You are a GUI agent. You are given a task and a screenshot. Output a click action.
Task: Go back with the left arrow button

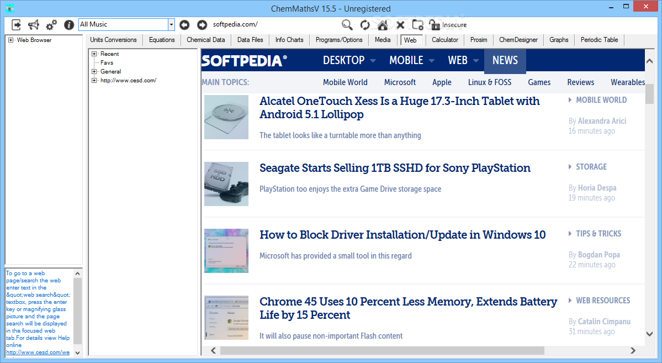[x=184, y=25]
